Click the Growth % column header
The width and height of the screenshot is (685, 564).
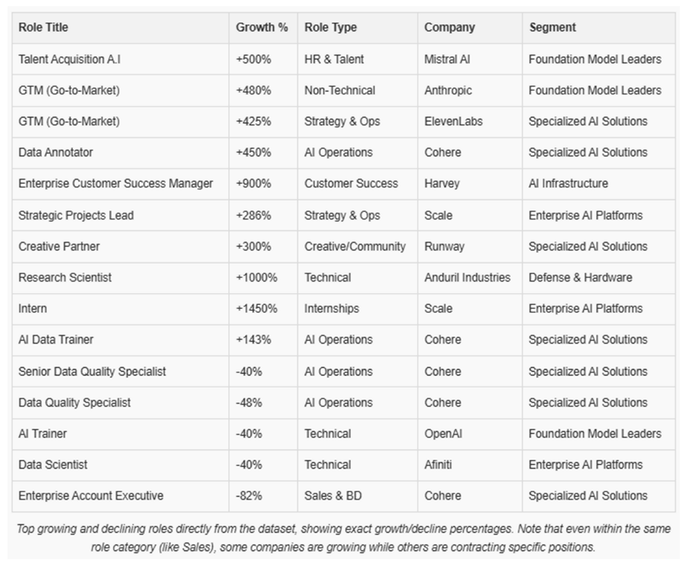point(262,27)
